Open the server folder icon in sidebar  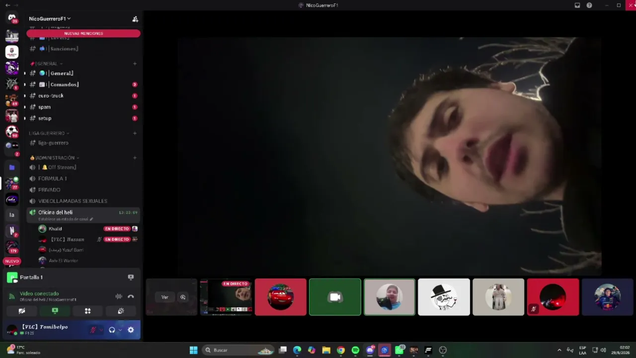coord(12,168)
